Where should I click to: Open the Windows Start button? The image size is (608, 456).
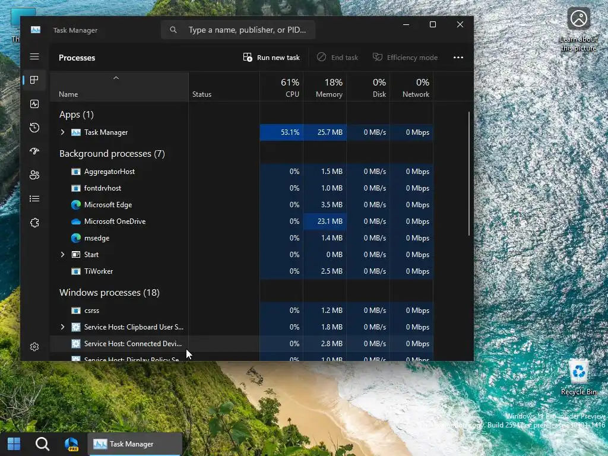point(14,444)
